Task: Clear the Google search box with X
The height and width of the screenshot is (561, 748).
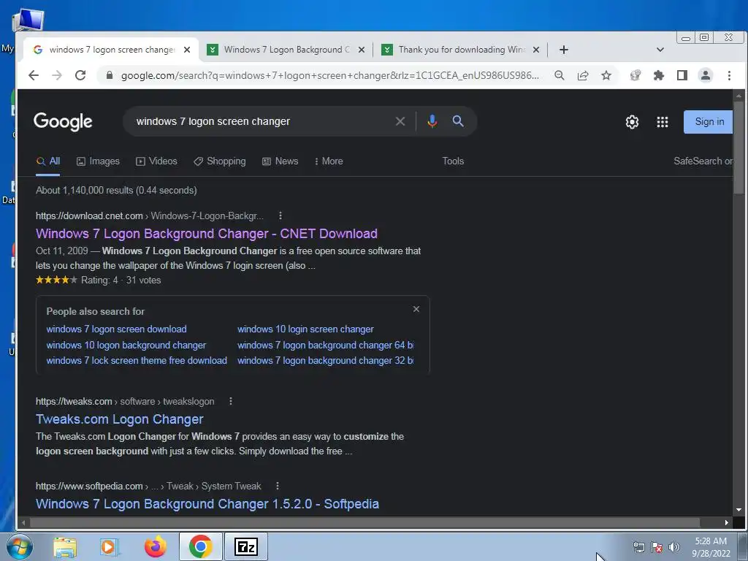Action: (x=400, y=122)
